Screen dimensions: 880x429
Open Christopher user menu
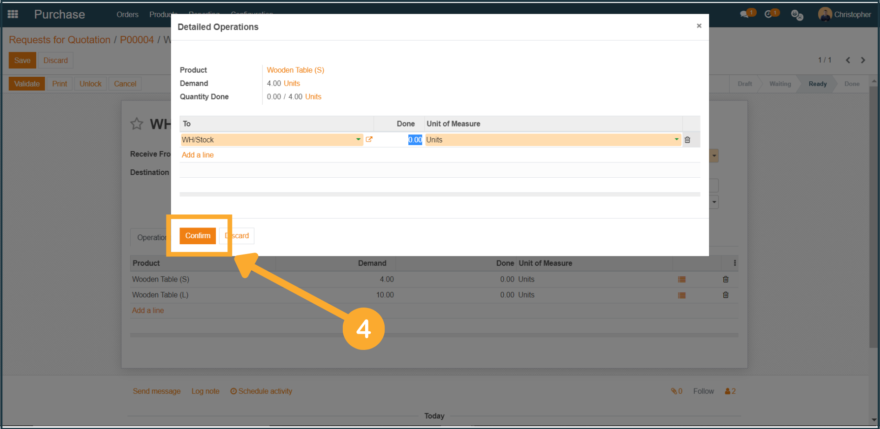pos(845,14)
